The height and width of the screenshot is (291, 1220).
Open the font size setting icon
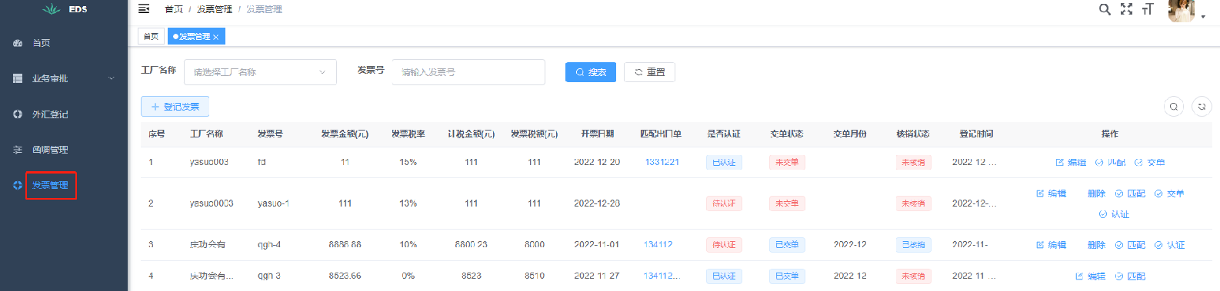pyautogui.click(x=1148, y=9)
